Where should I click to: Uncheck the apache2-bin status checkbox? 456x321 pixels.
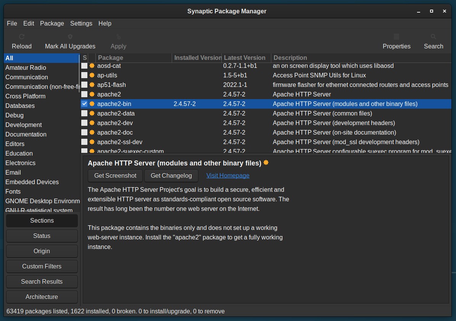click(x=84, y=104)
